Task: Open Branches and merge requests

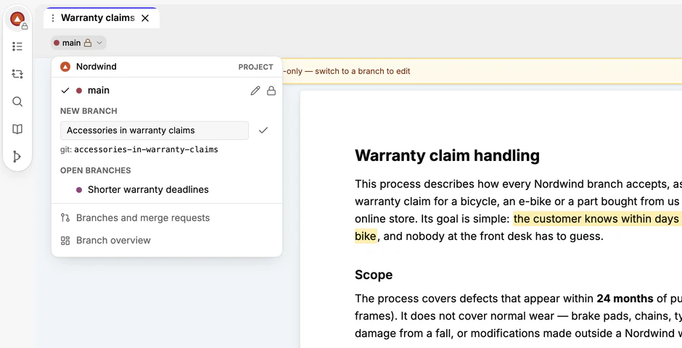Action: (x=167, y=217)
